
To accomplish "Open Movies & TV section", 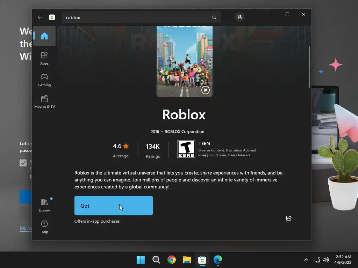I will tap(44, 102).
